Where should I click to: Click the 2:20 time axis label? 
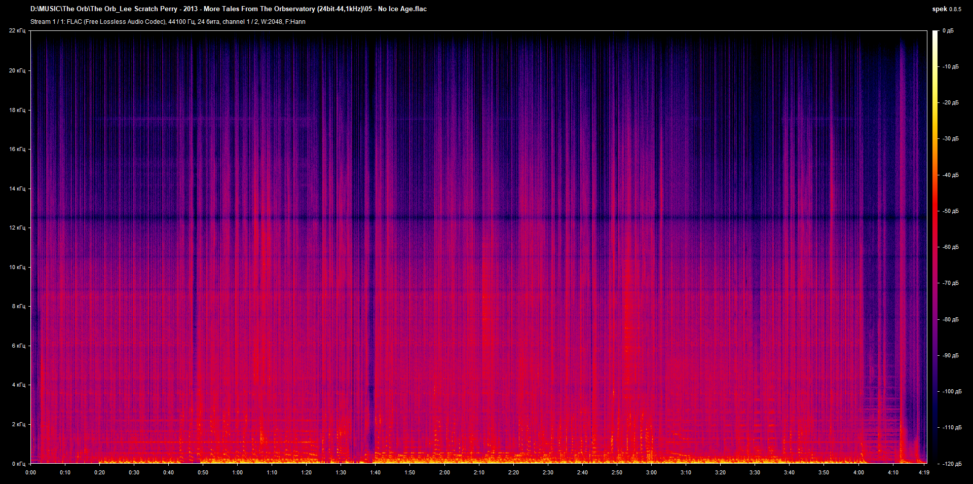[x=513, y=472]
